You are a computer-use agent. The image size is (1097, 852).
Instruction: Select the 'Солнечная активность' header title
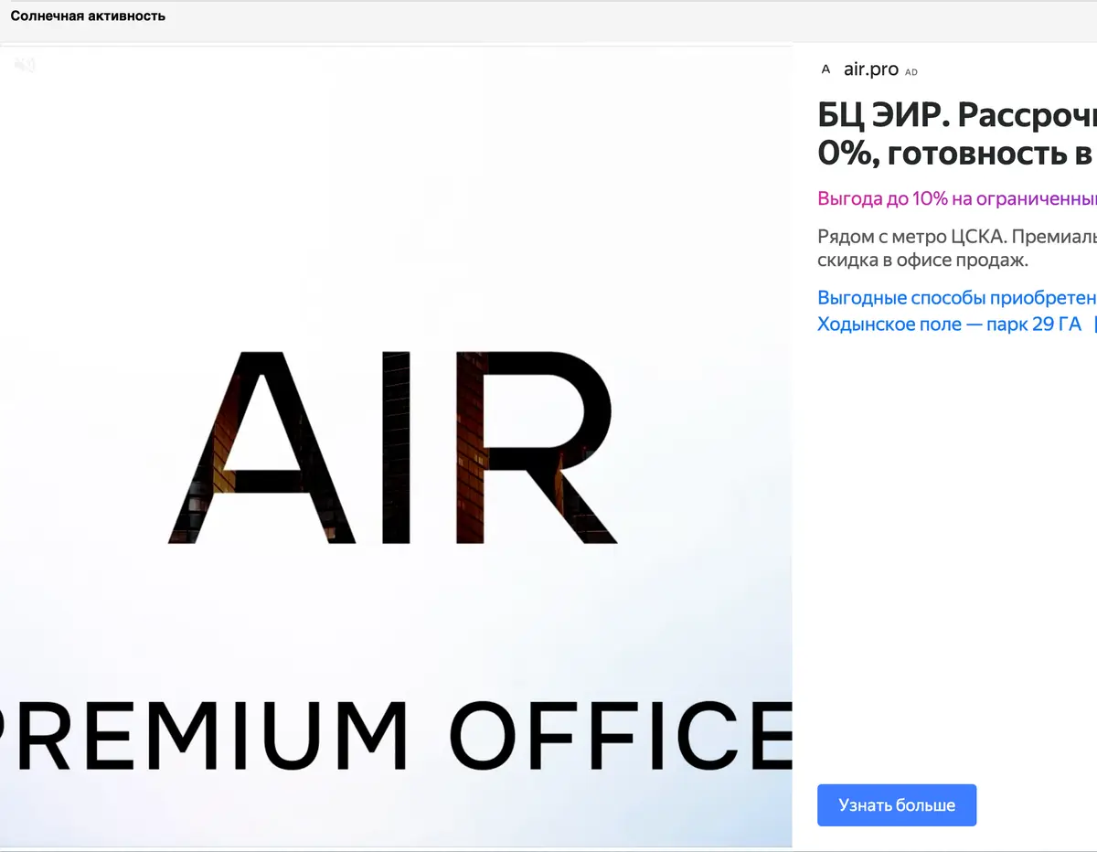pos(88,16)
